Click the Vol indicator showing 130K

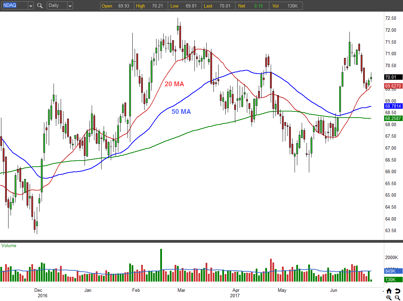286,6
